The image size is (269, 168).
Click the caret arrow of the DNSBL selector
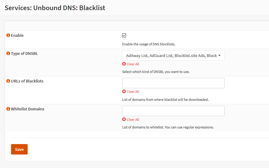click(x=220, y=55)
